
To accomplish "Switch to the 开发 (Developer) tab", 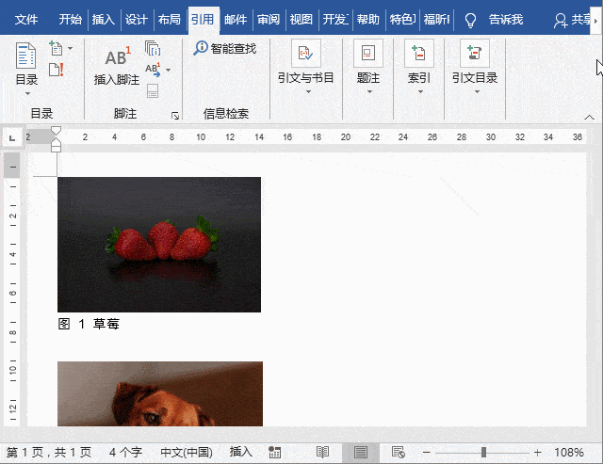I will tap(335, 19).
